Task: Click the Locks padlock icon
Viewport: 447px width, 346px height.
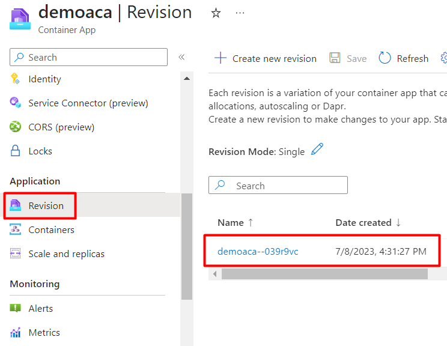Action: pos(15,151)
